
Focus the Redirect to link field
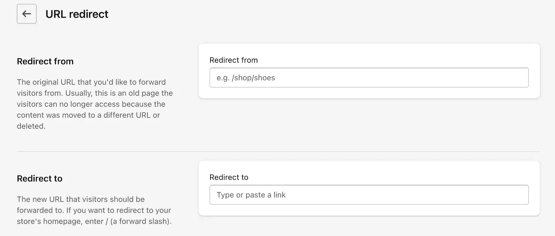[369, 195]
